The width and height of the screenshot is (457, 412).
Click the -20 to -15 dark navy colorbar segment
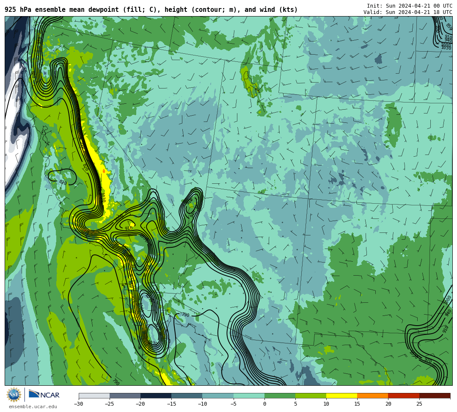156,395
